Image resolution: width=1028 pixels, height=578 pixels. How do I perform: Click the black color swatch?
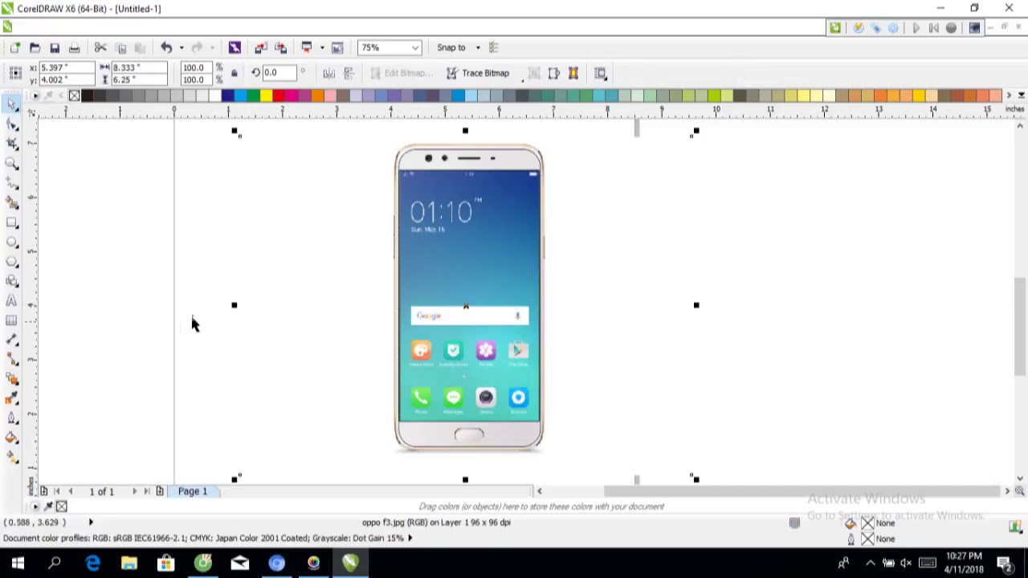pyautogui.click(x=87, y=96)
